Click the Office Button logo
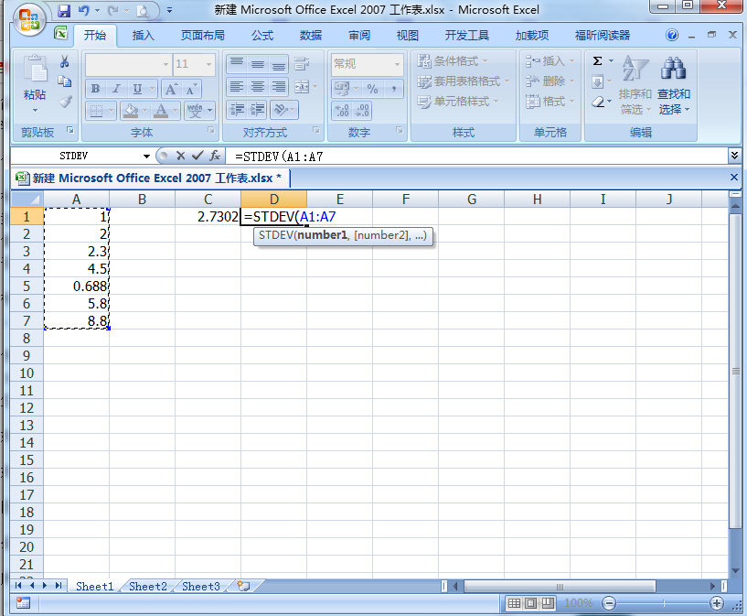This screenshot has width=747, height=616. point(29,19)
